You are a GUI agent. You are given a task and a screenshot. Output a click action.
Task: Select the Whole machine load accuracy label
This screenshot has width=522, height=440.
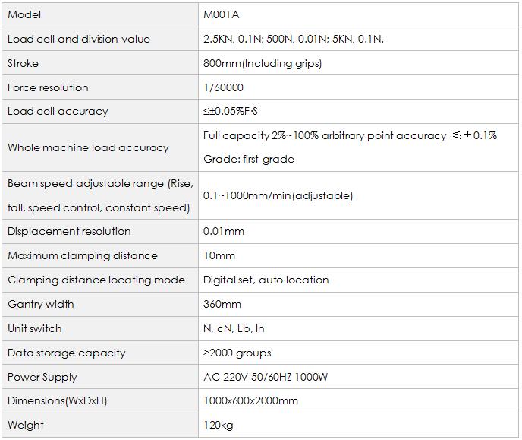point(88,147)
